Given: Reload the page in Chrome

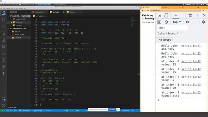Looking at the screenshot, I should pos(148,10).
